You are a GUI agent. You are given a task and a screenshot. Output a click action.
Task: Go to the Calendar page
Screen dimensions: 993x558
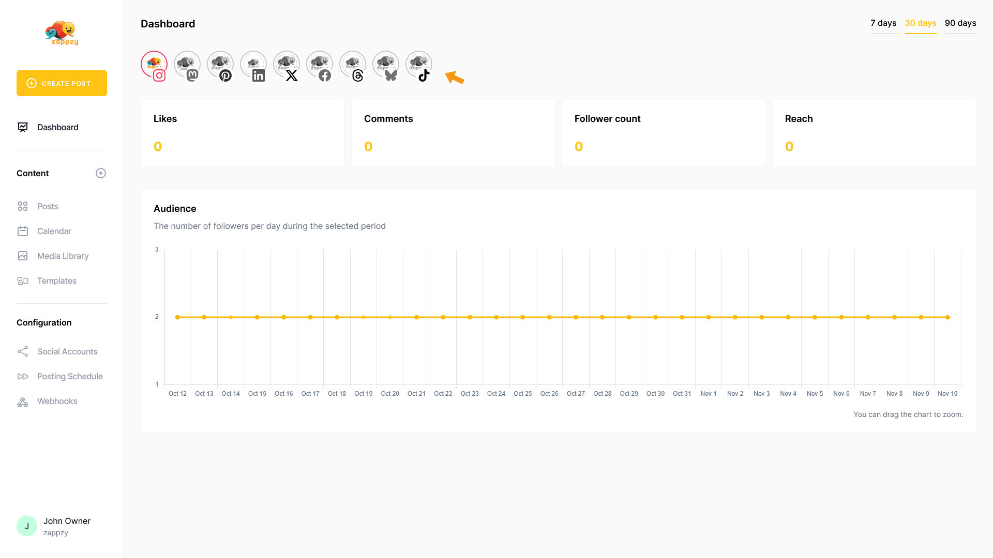54,231
